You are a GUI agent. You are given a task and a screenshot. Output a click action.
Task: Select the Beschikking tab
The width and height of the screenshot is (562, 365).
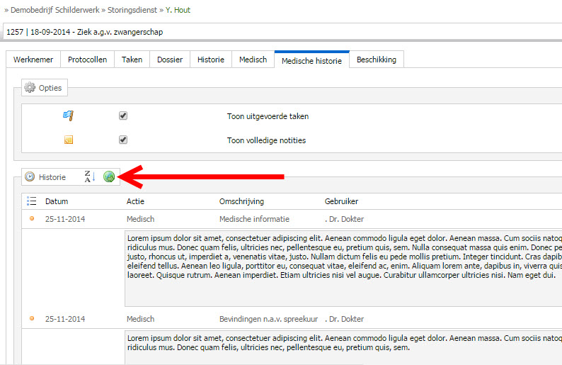pos(377,60)
